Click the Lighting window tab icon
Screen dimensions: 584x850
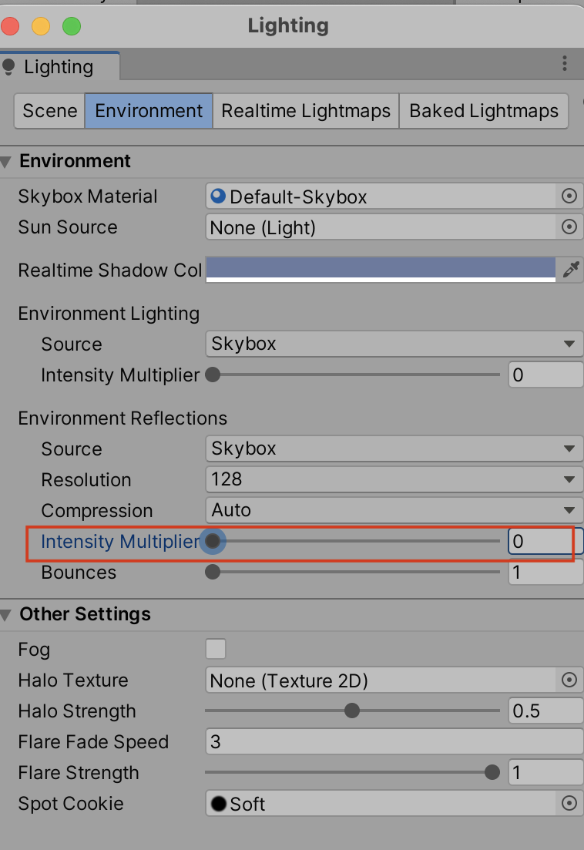(x=8, y=66)
